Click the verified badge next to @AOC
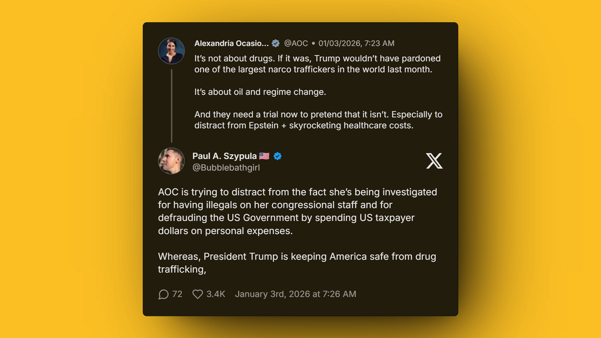 pos(275,43)
